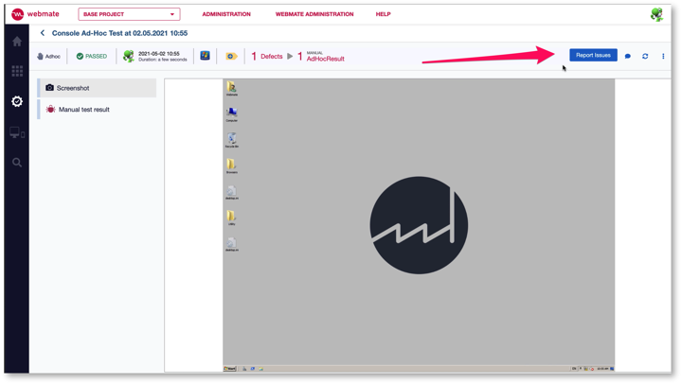
Task: Click the test date 2021-05-02 10:55 text
Action: click(x=159, y=54)
